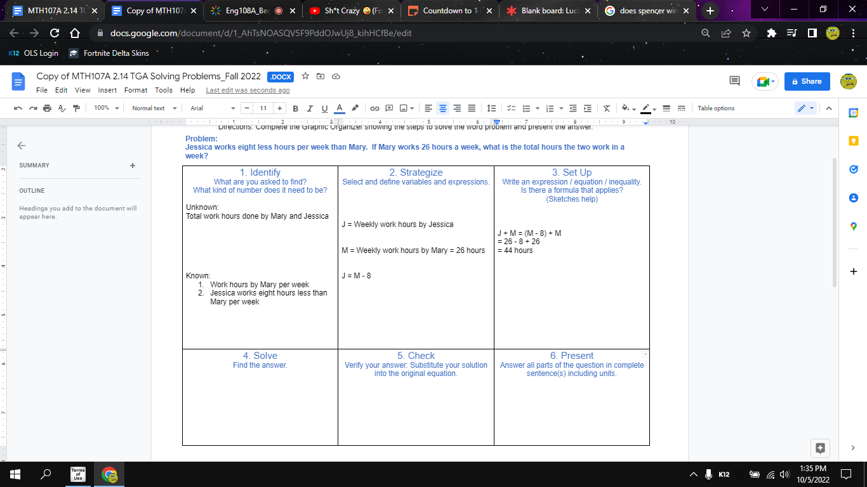Toggle italic formatting
The height and width of the screenshot is (487, 867).
[309, 108]
